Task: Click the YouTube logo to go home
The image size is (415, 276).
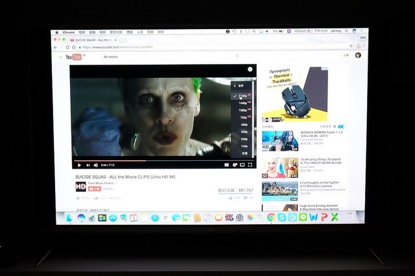Action: (x=75, y=57)
